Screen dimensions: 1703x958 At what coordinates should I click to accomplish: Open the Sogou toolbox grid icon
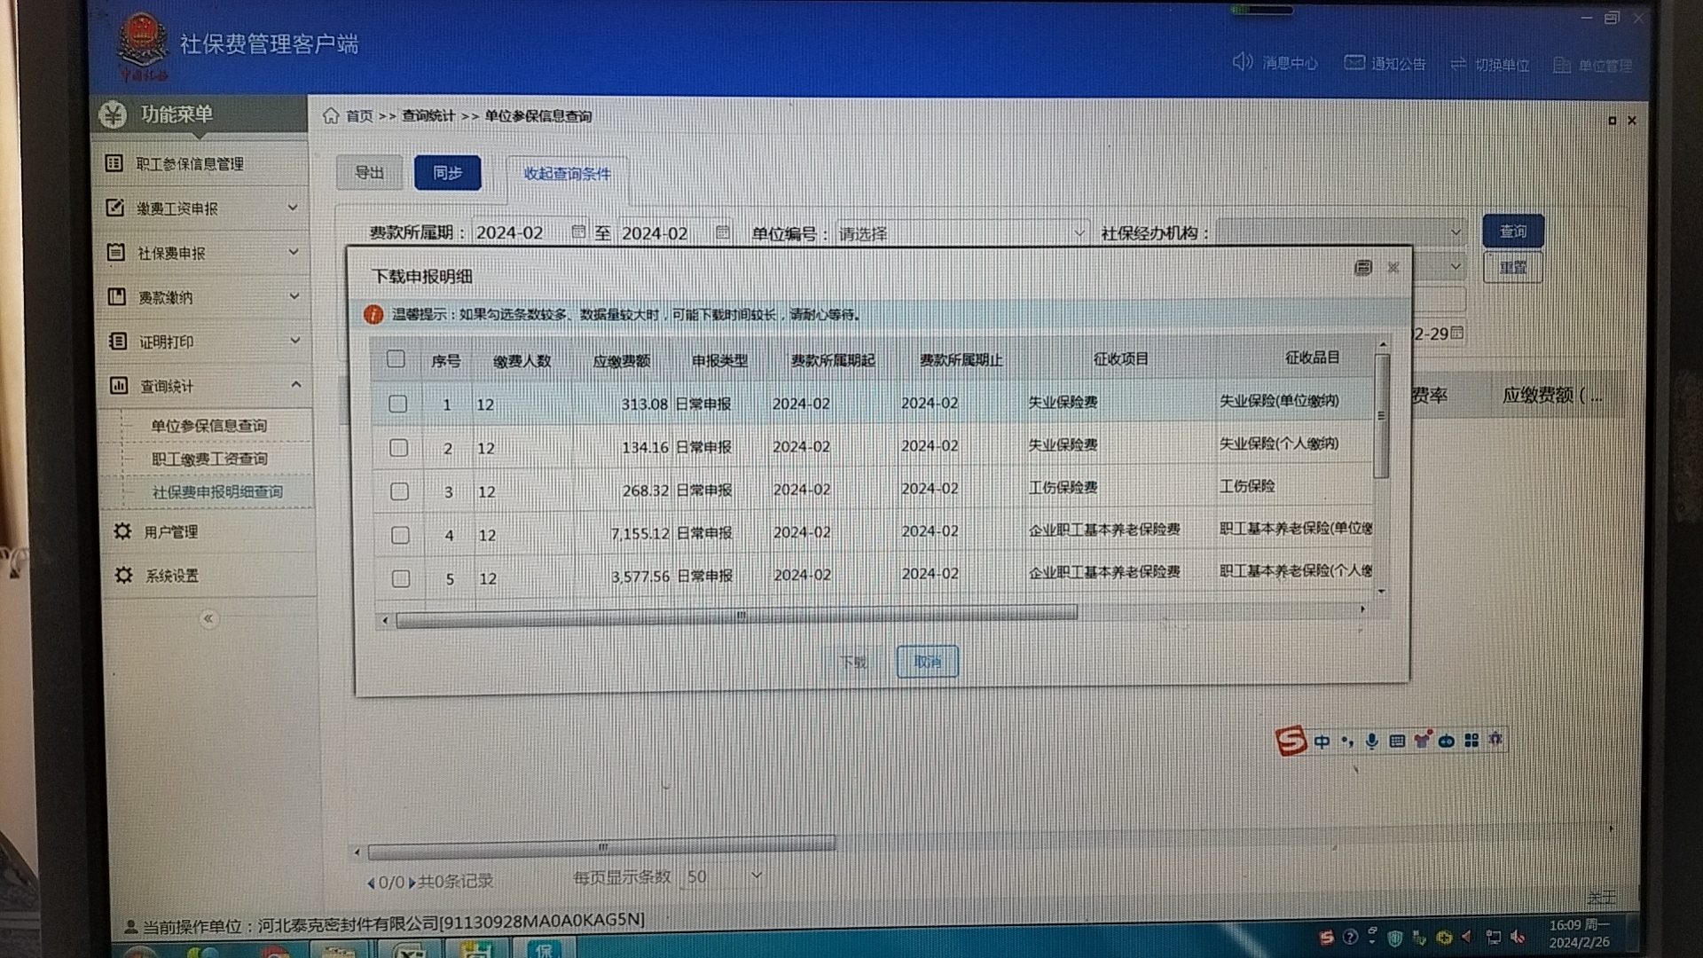click(x=1471, y=741)
